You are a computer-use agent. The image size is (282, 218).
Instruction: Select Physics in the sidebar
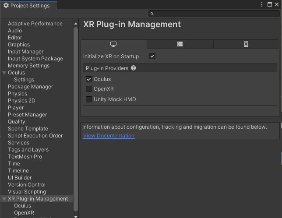(18, 94)
